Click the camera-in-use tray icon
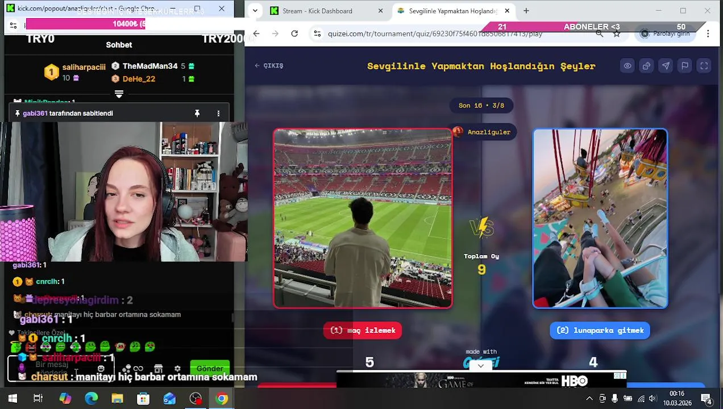Viewport: 723px width, 409px height. point(602,399)
